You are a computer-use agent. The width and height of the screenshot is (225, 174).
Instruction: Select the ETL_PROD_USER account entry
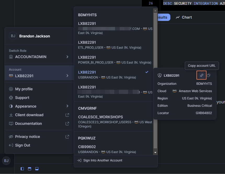110,45
